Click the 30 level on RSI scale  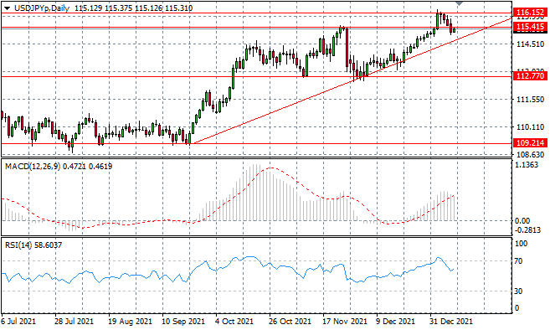pos(518,291)
